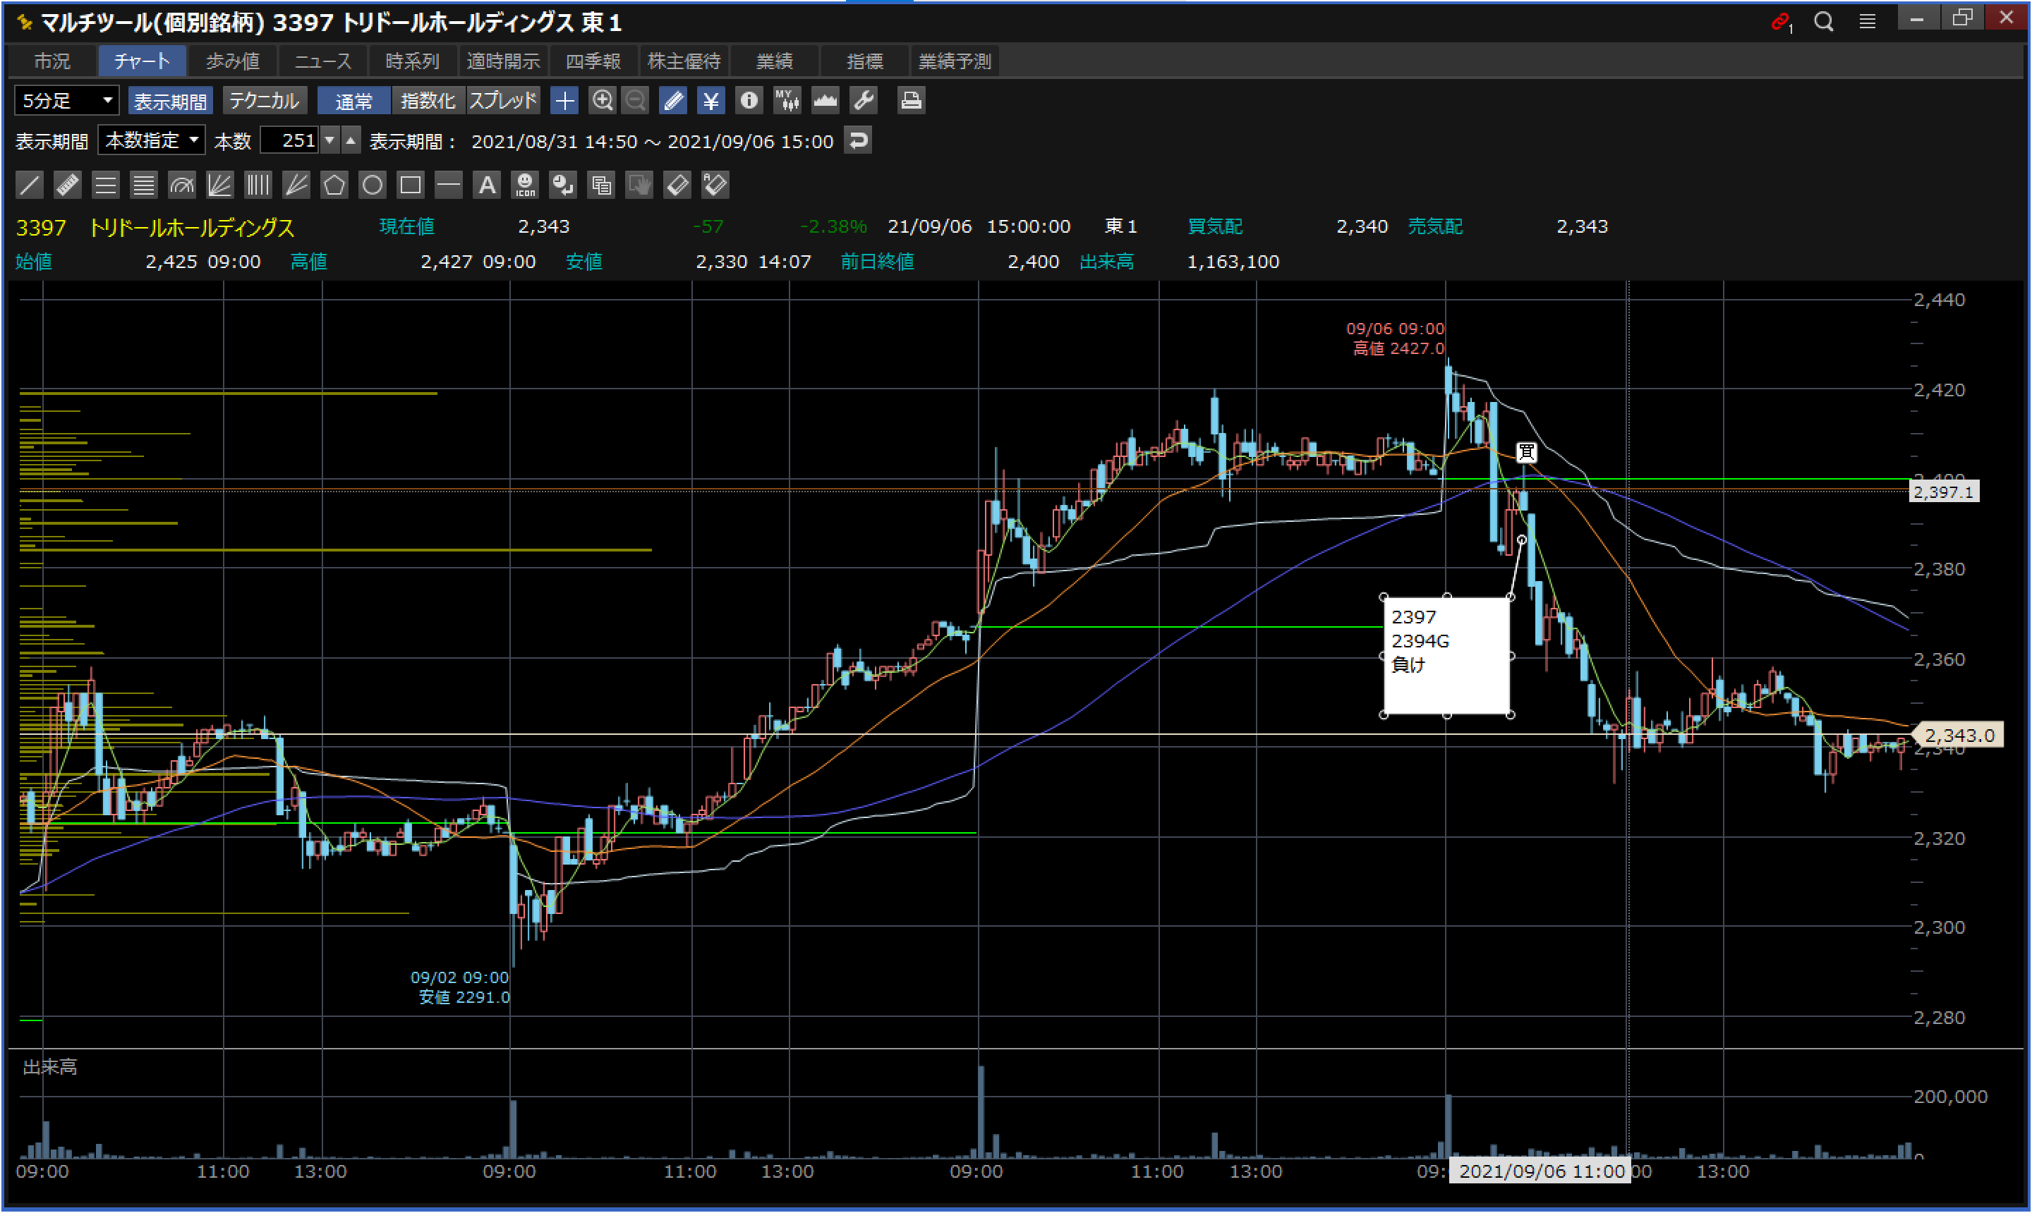Click the テクニカル button
Screen dimensions: 2032x1213
(263, 101)
